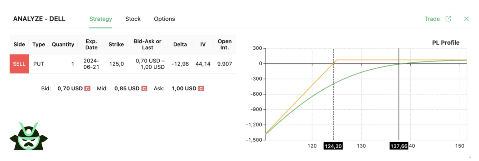The image size is (479, 161).
Task: Close the Analyze DELL panel
Action: (466, 19)
